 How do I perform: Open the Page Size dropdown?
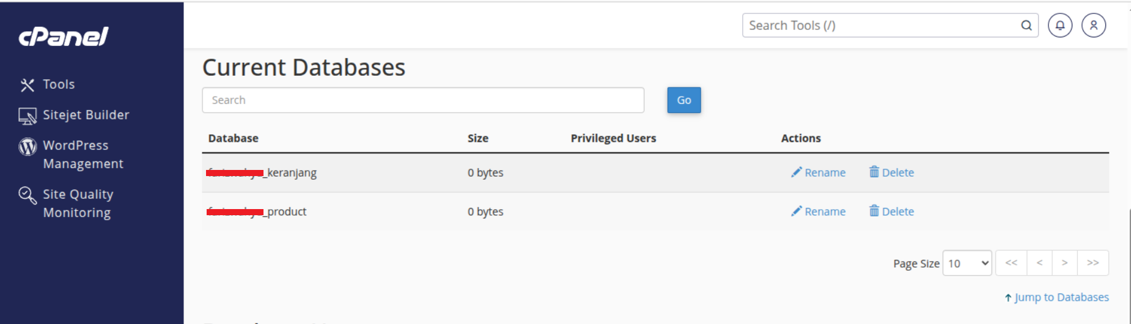pyautogui.click(x=967, y=263)
